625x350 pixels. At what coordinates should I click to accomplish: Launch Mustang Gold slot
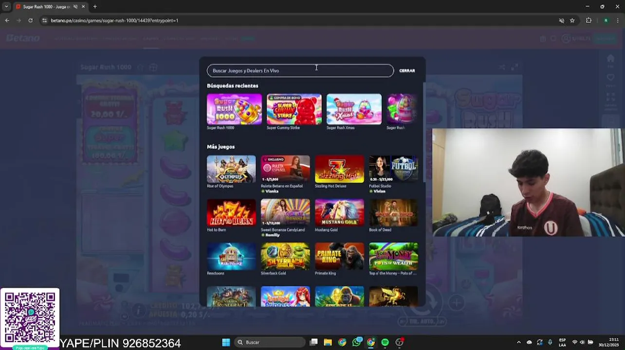[339, 212]
